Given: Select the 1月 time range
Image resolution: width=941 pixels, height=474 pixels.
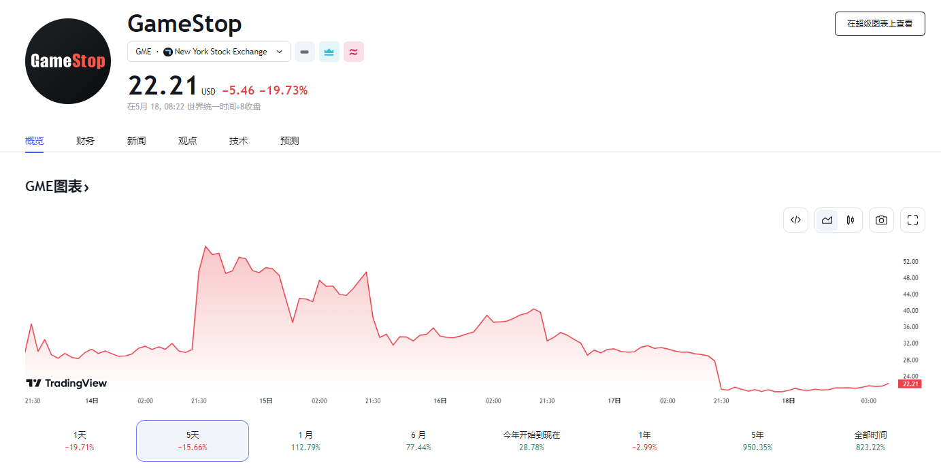Looking at the screenshot, I should tap(306, 441).
